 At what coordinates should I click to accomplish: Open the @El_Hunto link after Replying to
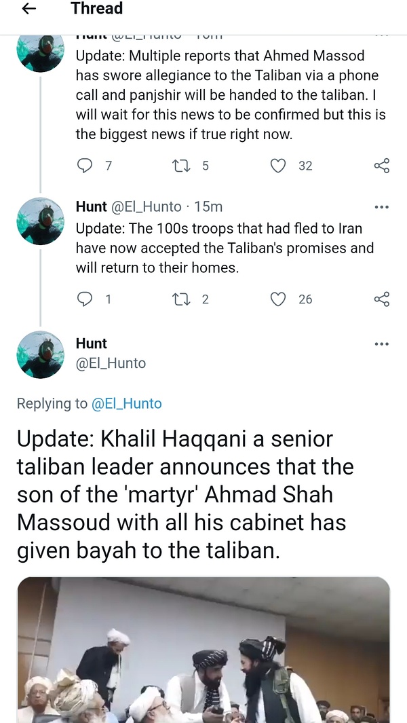[x=127, y=403]
